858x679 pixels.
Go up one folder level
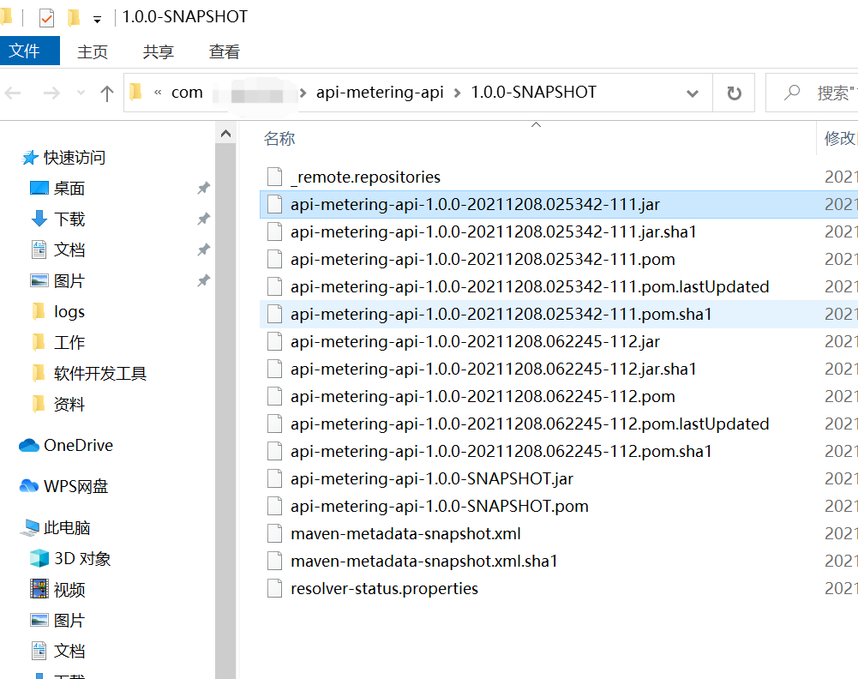click(107, 93)
